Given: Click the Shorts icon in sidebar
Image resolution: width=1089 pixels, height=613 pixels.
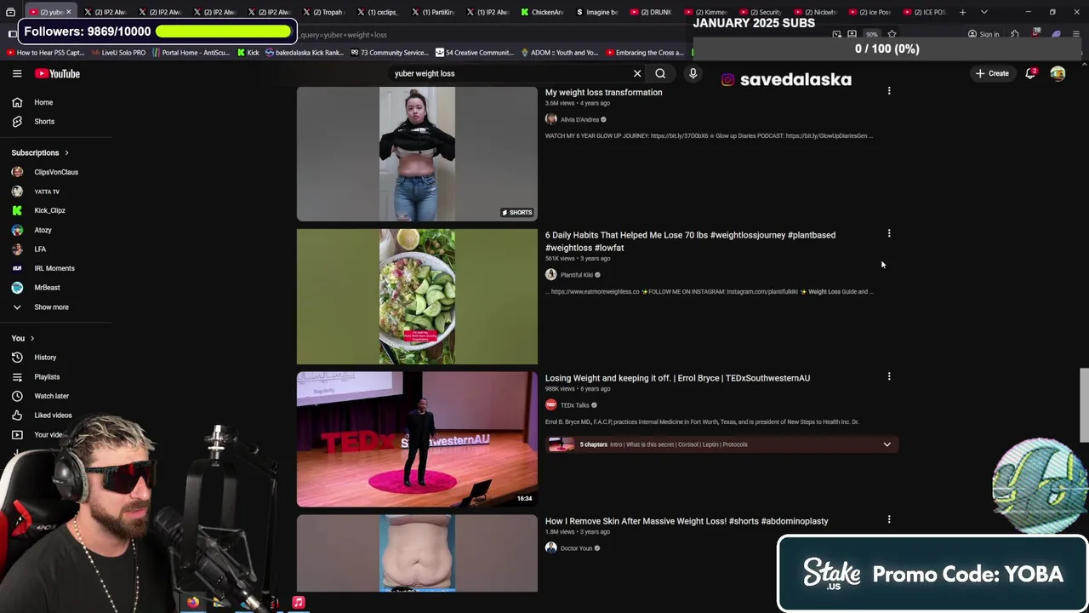Looking at the screenshot, I should tap(17, 121).
